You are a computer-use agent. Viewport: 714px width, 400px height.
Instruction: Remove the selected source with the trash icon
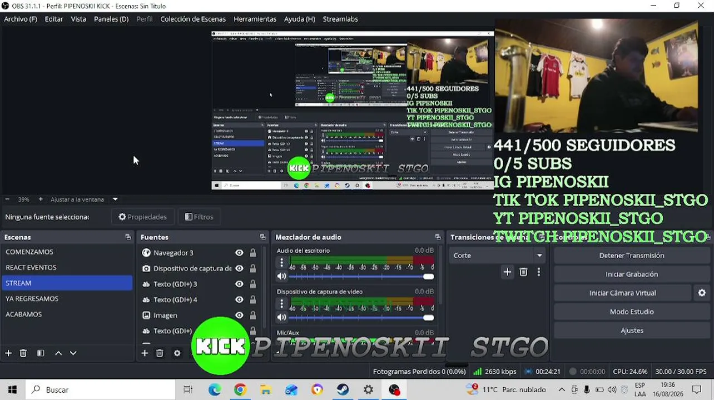pos(160,353)
